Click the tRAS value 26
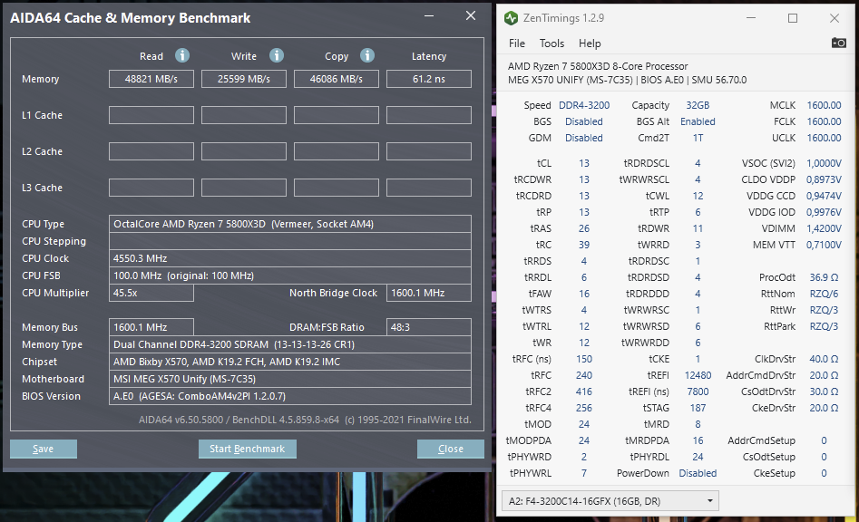The width and height of the screenshot is (859, 522). tap(584, 228)
